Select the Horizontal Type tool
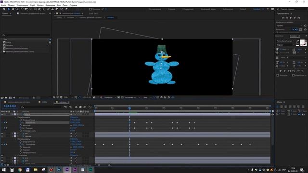Screen dimensions: 308x173 (43, 9)
